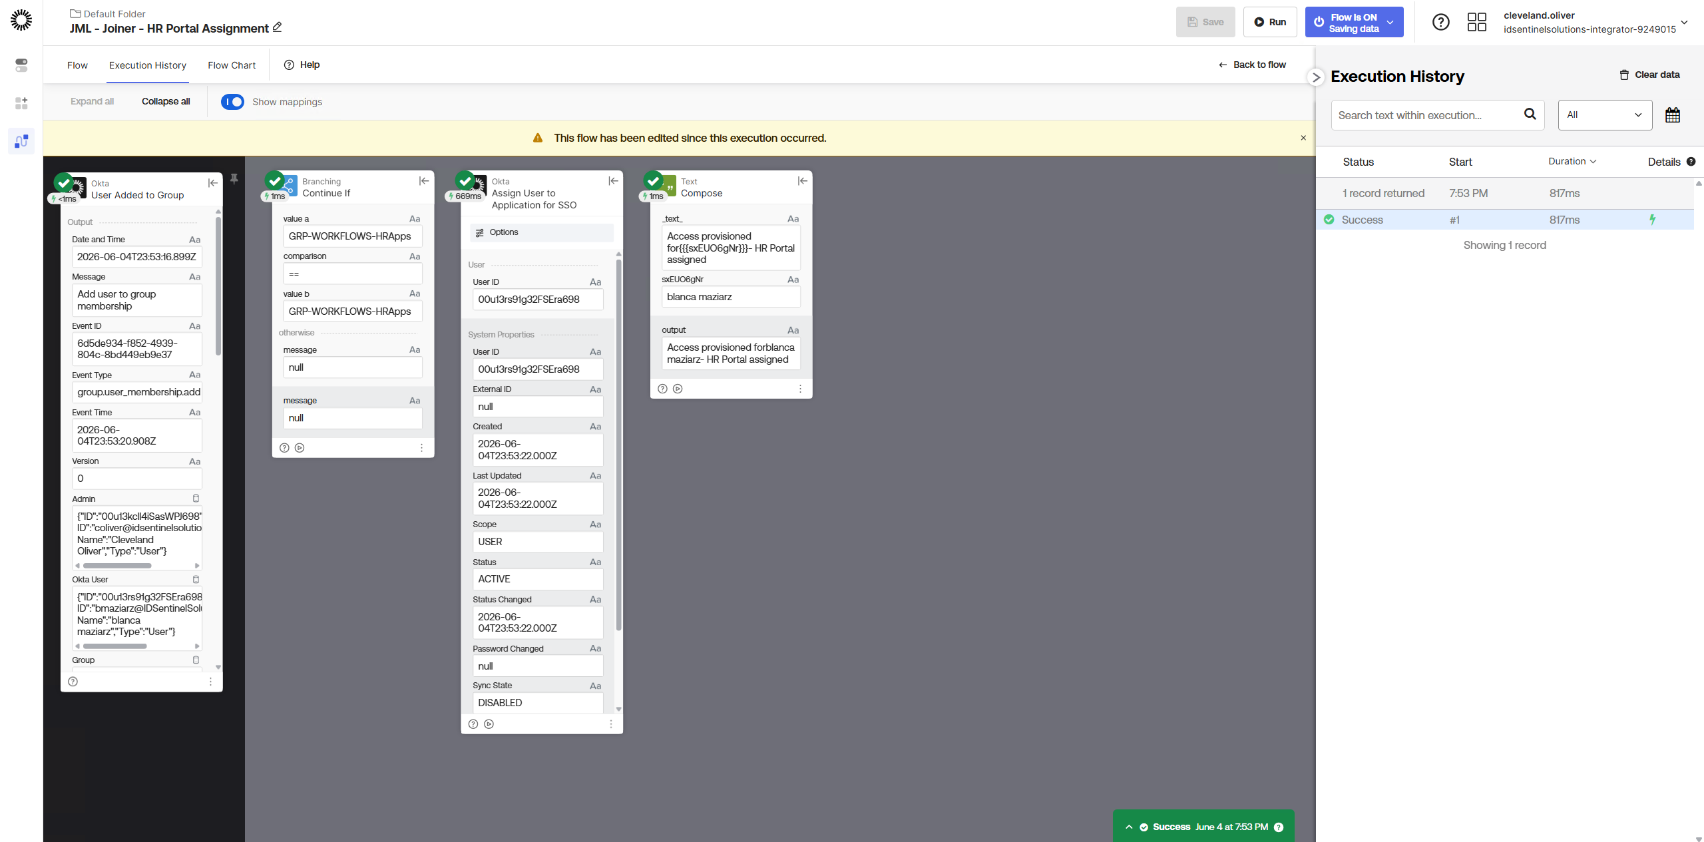Open more options on Compose card

click(x=800, y=389)
